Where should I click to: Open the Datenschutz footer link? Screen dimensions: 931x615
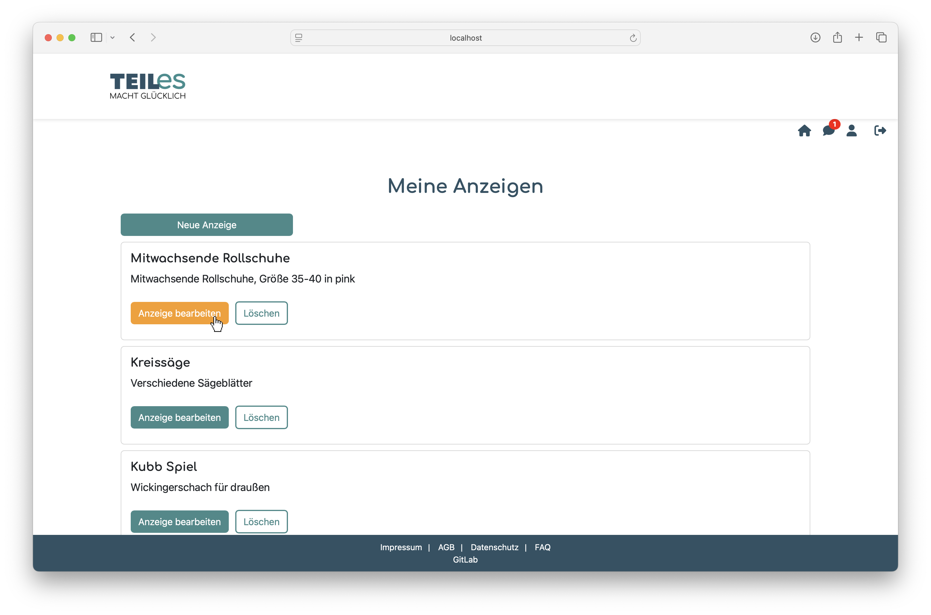click(x=494, y=547)
